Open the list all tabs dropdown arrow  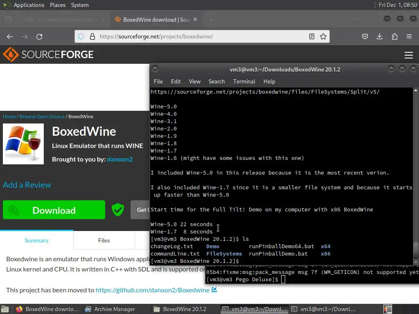pos(357,19)
